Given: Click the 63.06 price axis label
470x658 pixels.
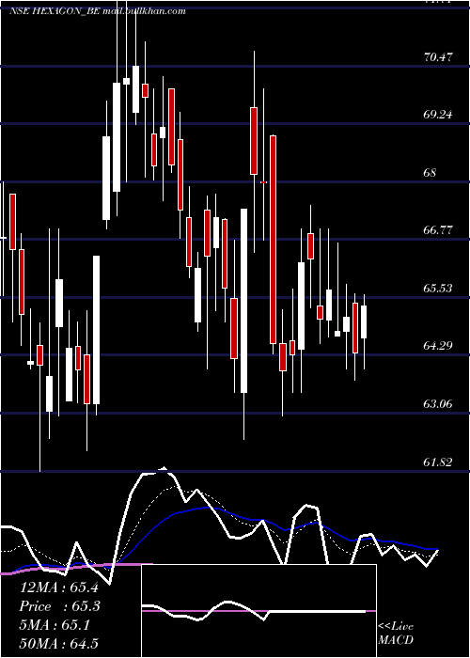Looking at the screenshot, I should pyautogui.click(x=438, y=404).
